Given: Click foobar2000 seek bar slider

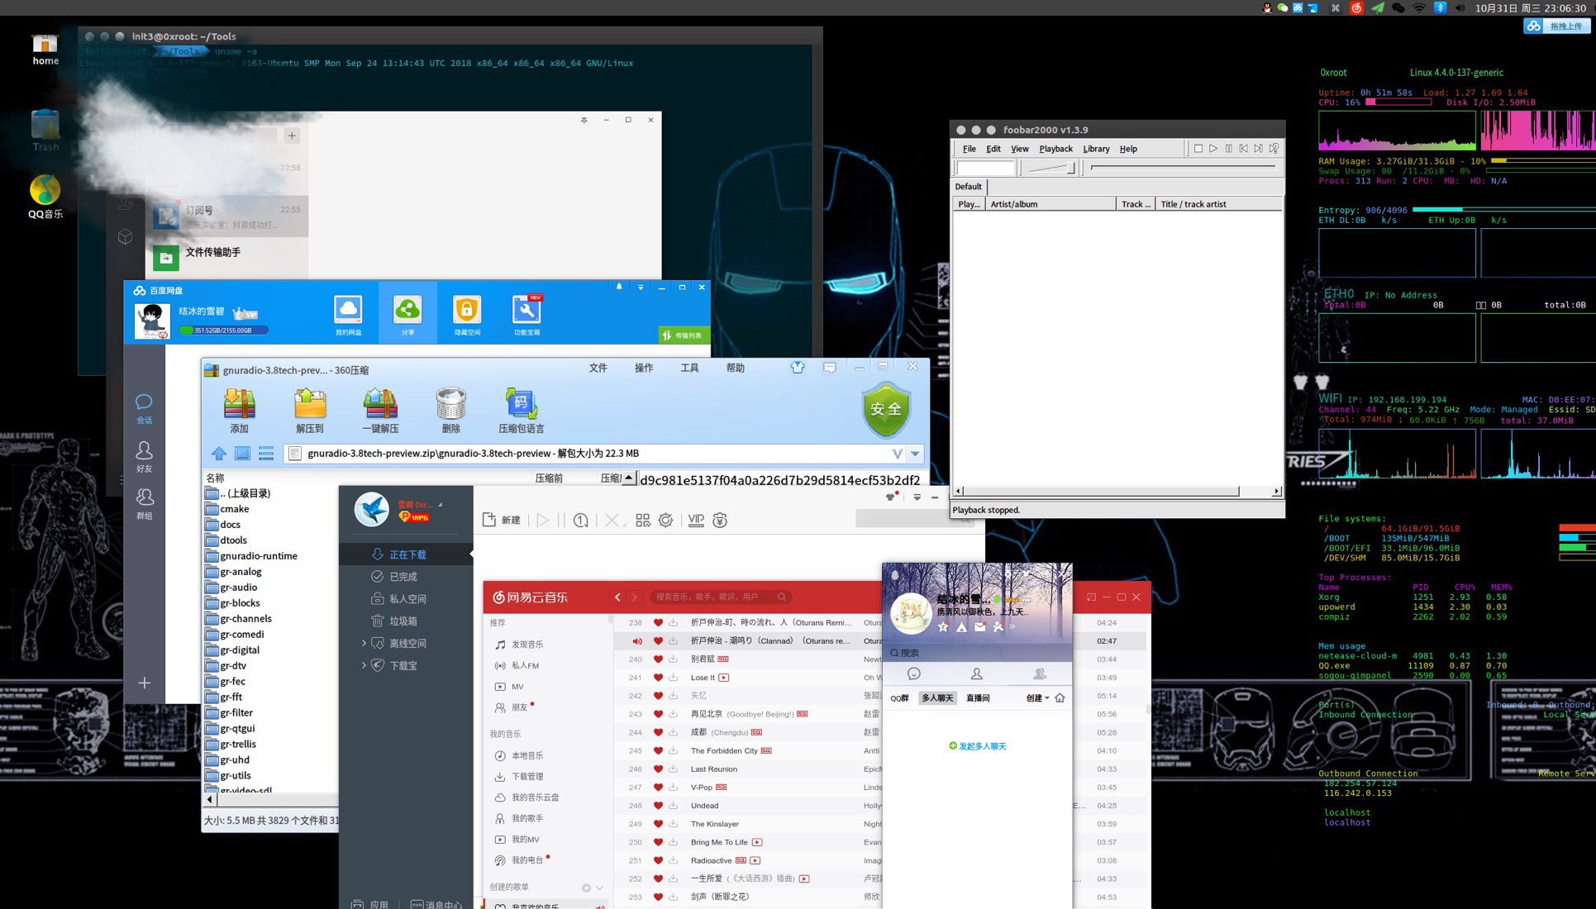Looking at the screenshot, I should pyautogui.click(x=1183, y=168).
